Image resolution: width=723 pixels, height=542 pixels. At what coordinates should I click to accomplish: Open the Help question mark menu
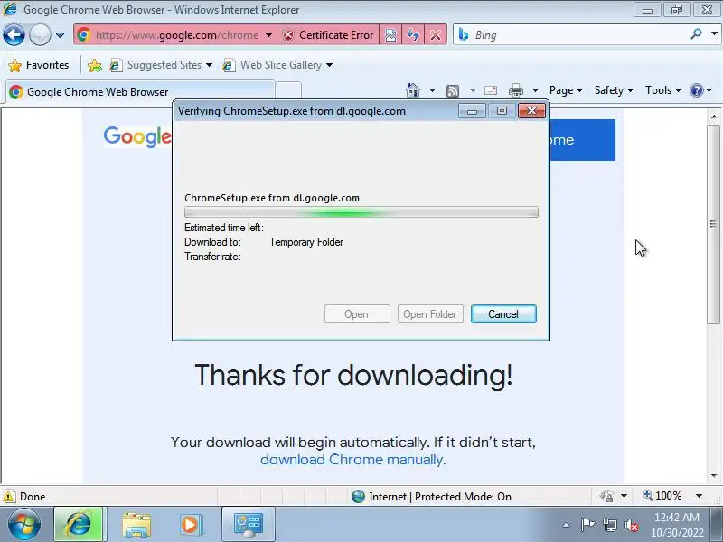[x=700, y=90]
